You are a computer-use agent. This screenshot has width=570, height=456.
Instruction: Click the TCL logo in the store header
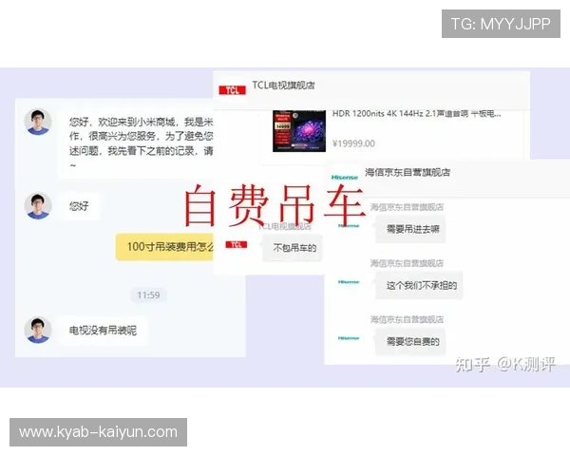coord(233,90)
